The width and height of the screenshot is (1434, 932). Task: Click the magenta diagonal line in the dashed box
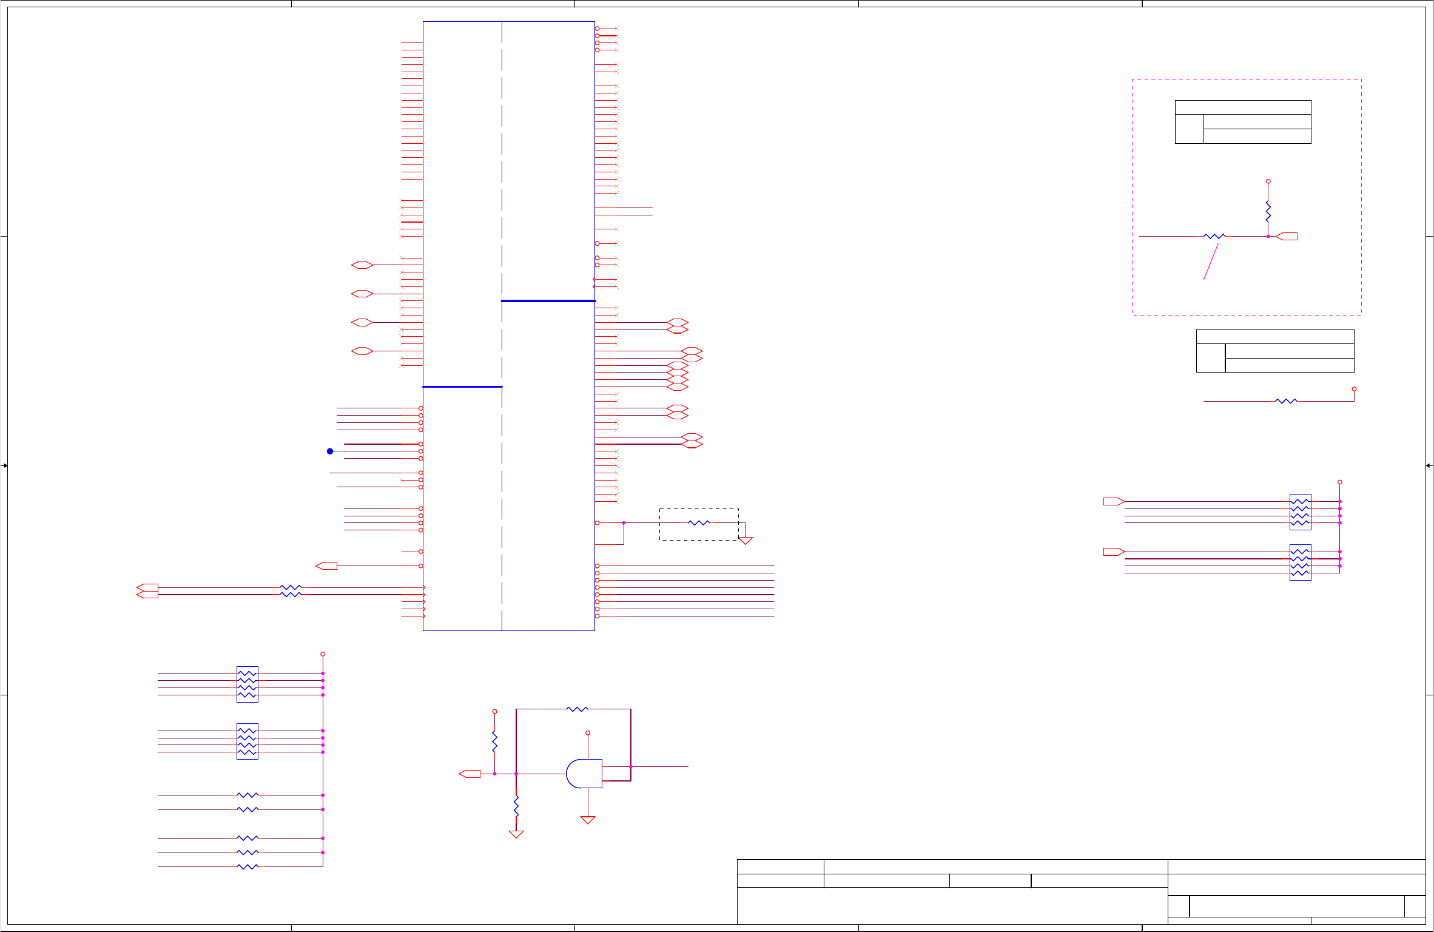[x=1211, y=262]
